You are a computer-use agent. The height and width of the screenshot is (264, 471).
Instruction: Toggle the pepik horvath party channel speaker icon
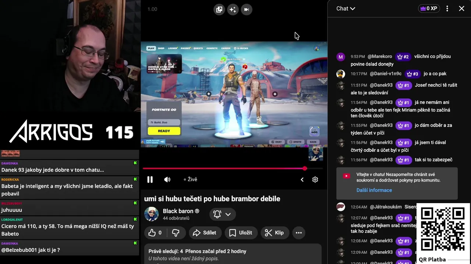pyautogui.click(x=162, y=141)
